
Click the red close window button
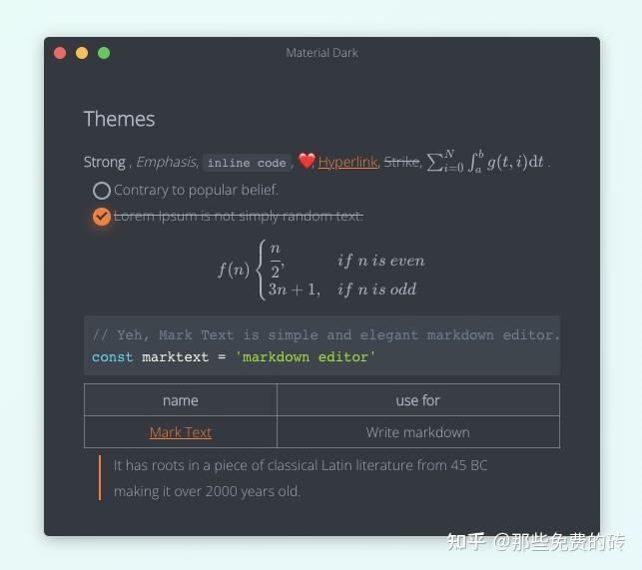[x=60, y=53]
